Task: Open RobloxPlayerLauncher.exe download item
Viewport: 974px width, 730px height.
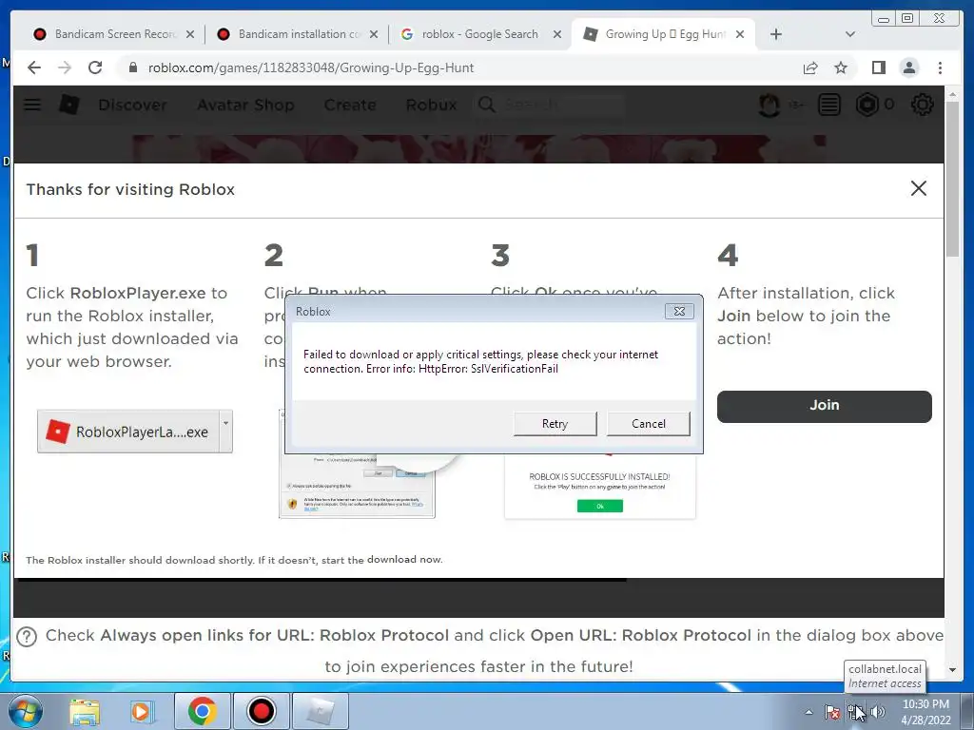Action: tap(128, 432)
